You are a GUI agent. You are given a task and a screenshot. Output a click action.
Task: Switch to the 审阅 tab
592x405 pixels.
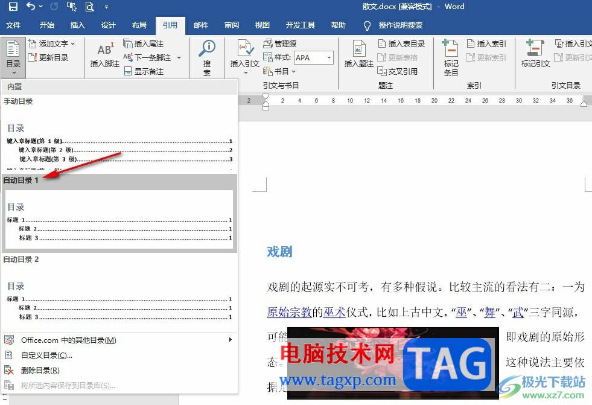tap(232, 25)
